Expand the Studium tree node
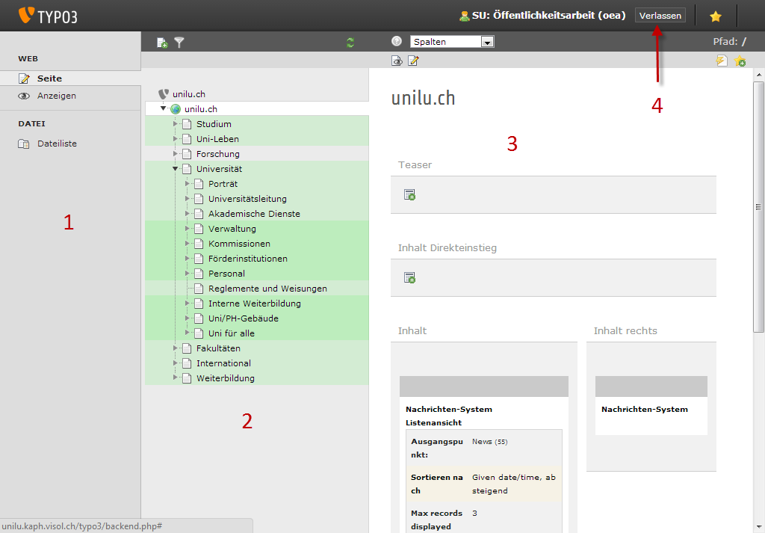765x533 pixels. point(175,123)
